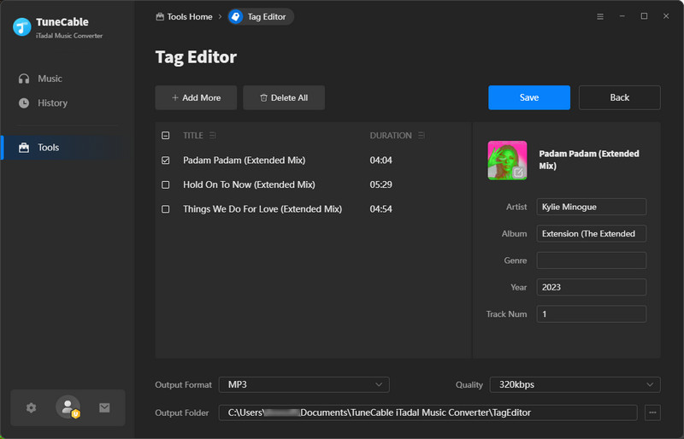Click the 05:29 duration value

380,184
